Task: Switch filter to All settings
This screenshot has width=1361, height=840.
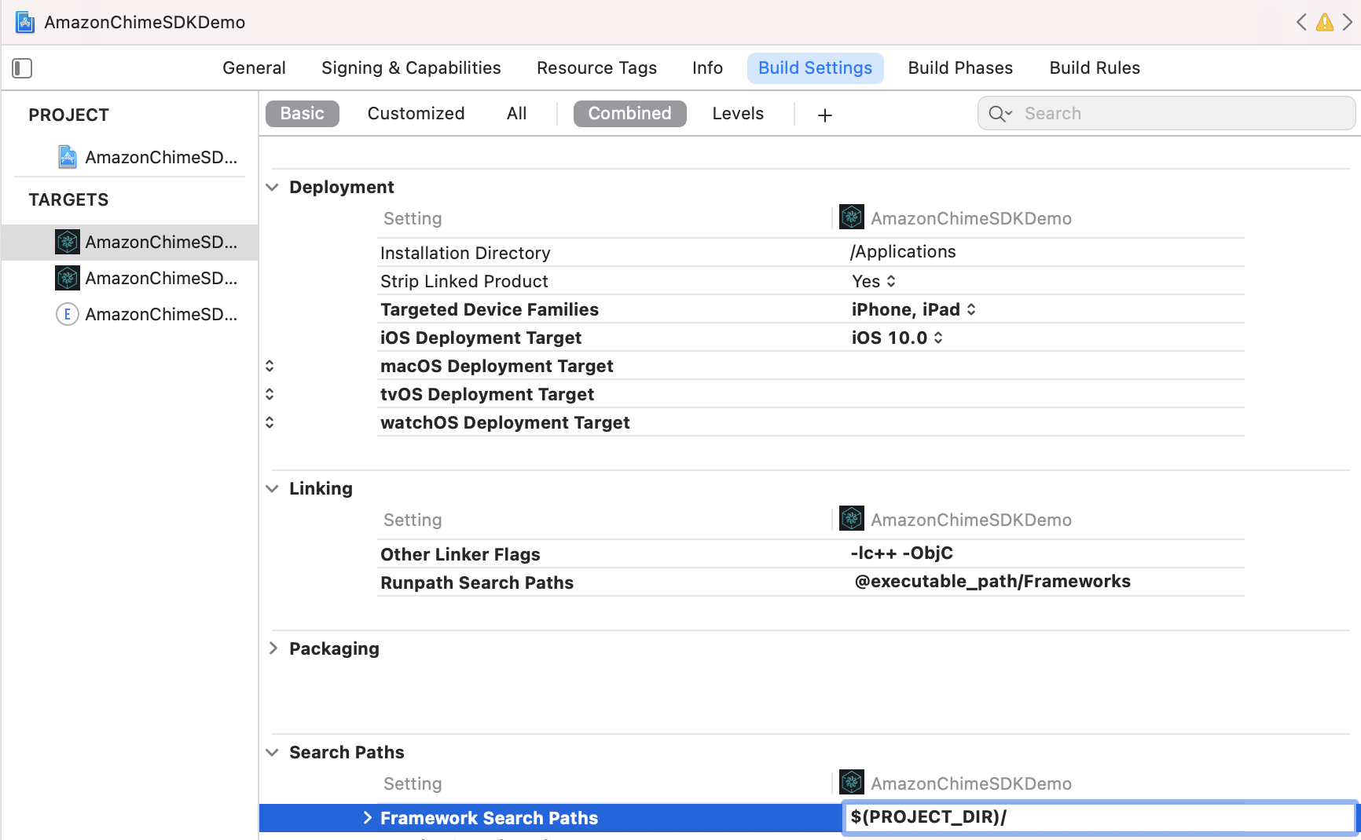Action: click(516, 114)
